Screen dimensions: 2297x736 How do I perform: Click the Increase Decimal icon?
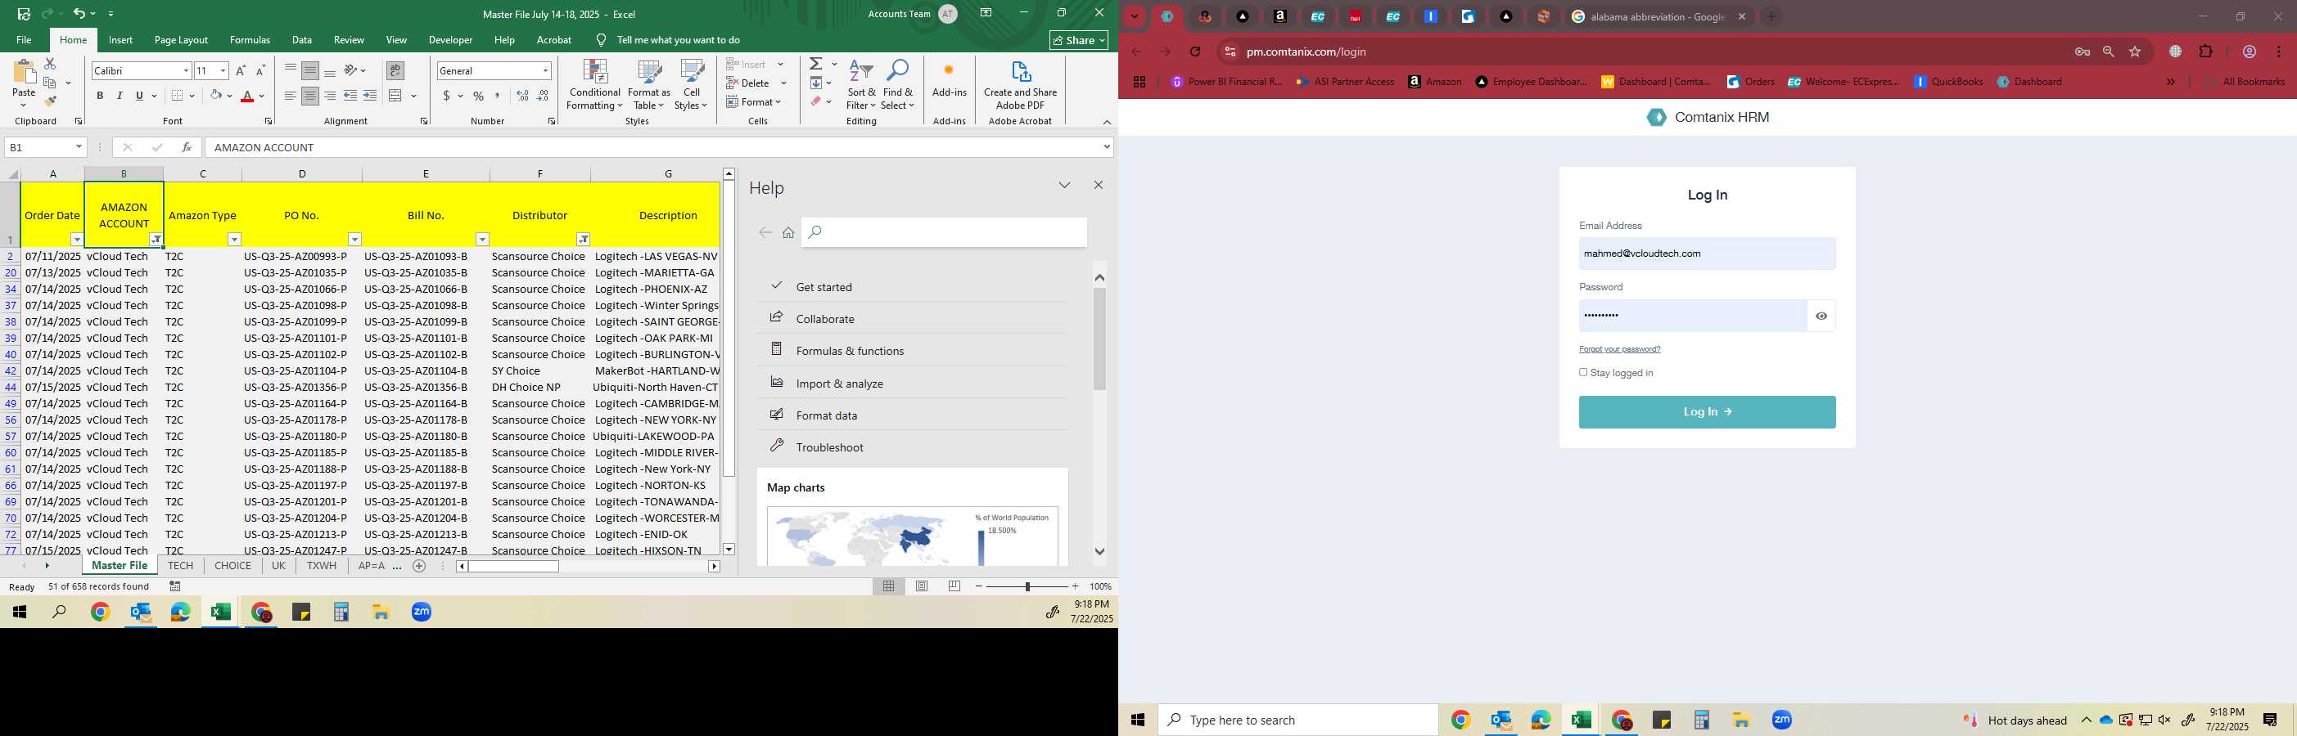point(522,96)
